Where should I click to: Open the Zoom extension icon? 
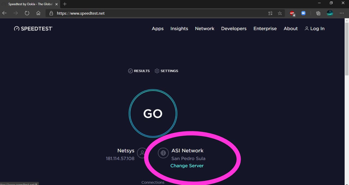[303, 13]
